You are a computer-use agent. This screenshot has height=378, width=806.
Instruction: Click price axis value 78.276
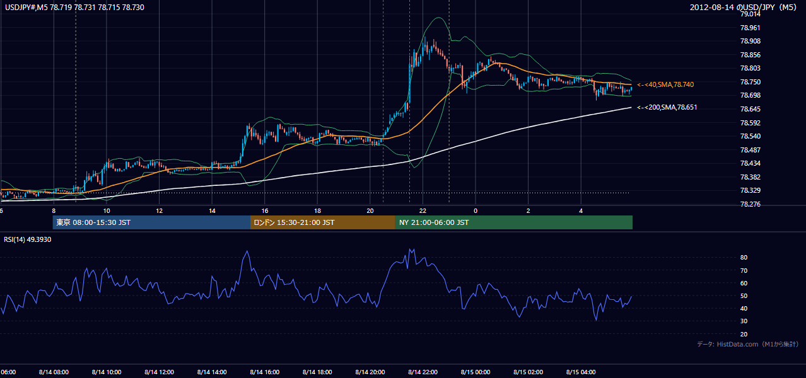point(751,204)
